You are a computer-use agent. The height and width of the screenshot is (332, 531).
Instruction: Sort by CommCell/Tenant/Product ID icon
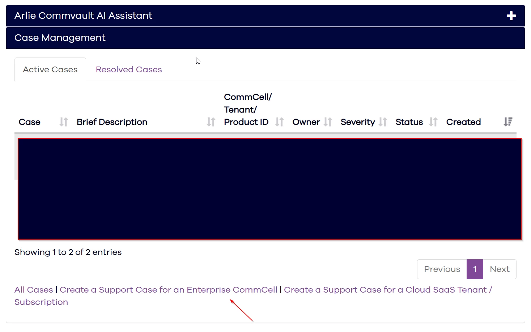point(279,122)
